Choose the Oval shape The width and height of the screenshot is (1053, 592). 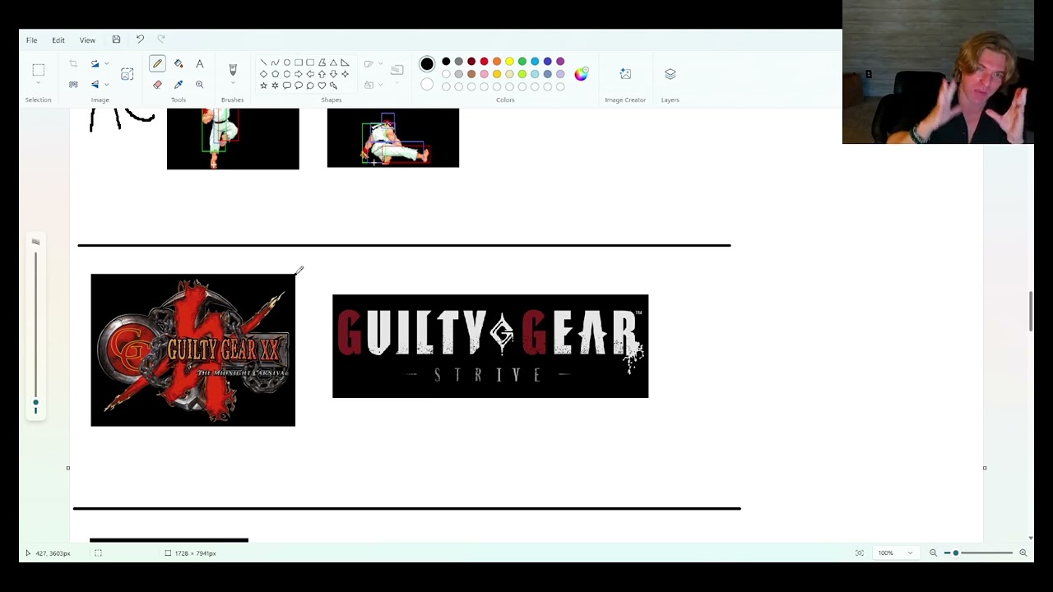286,62
